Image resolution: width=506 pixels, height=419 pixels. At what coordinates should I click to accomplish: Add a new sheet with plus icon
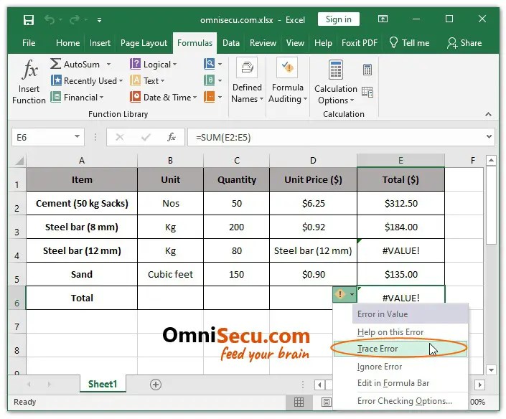[156, 385]
